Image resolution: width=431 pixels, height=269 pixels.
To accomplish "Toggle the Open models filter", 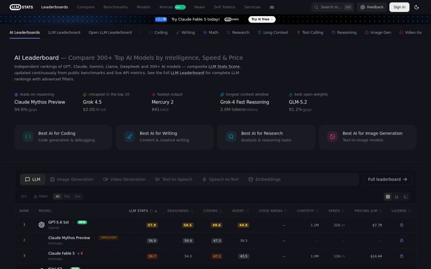I will coord(41,197).
